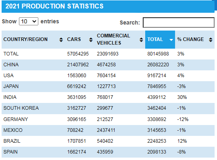The width and height of the screenshot is (217, 160).
Task: Click sort arrows in % Change header
Action: coord(211,40)
